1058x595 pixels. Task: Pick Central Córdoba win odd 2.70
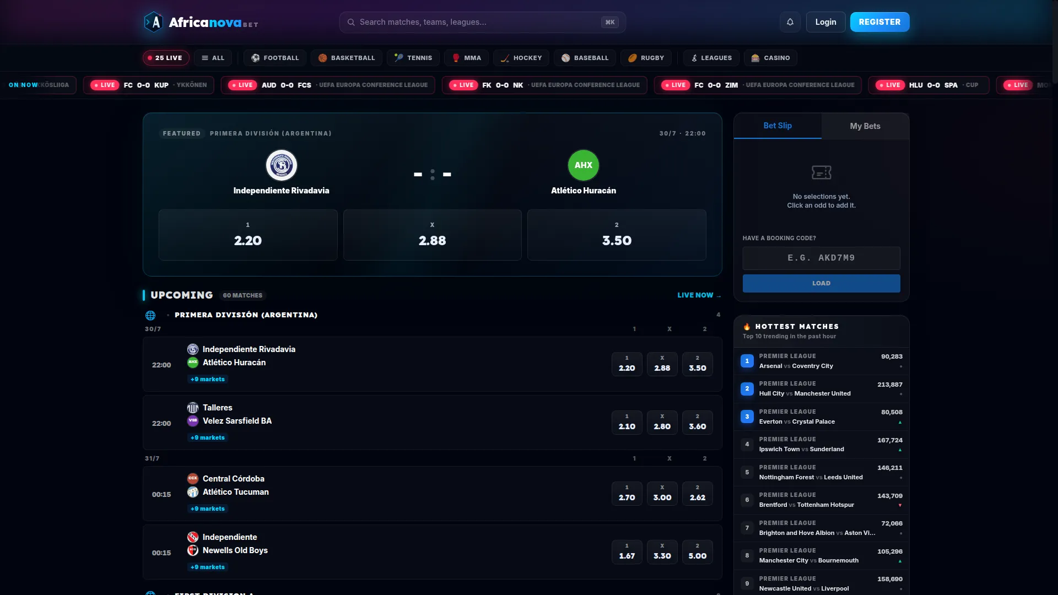[x=627, y=494]
